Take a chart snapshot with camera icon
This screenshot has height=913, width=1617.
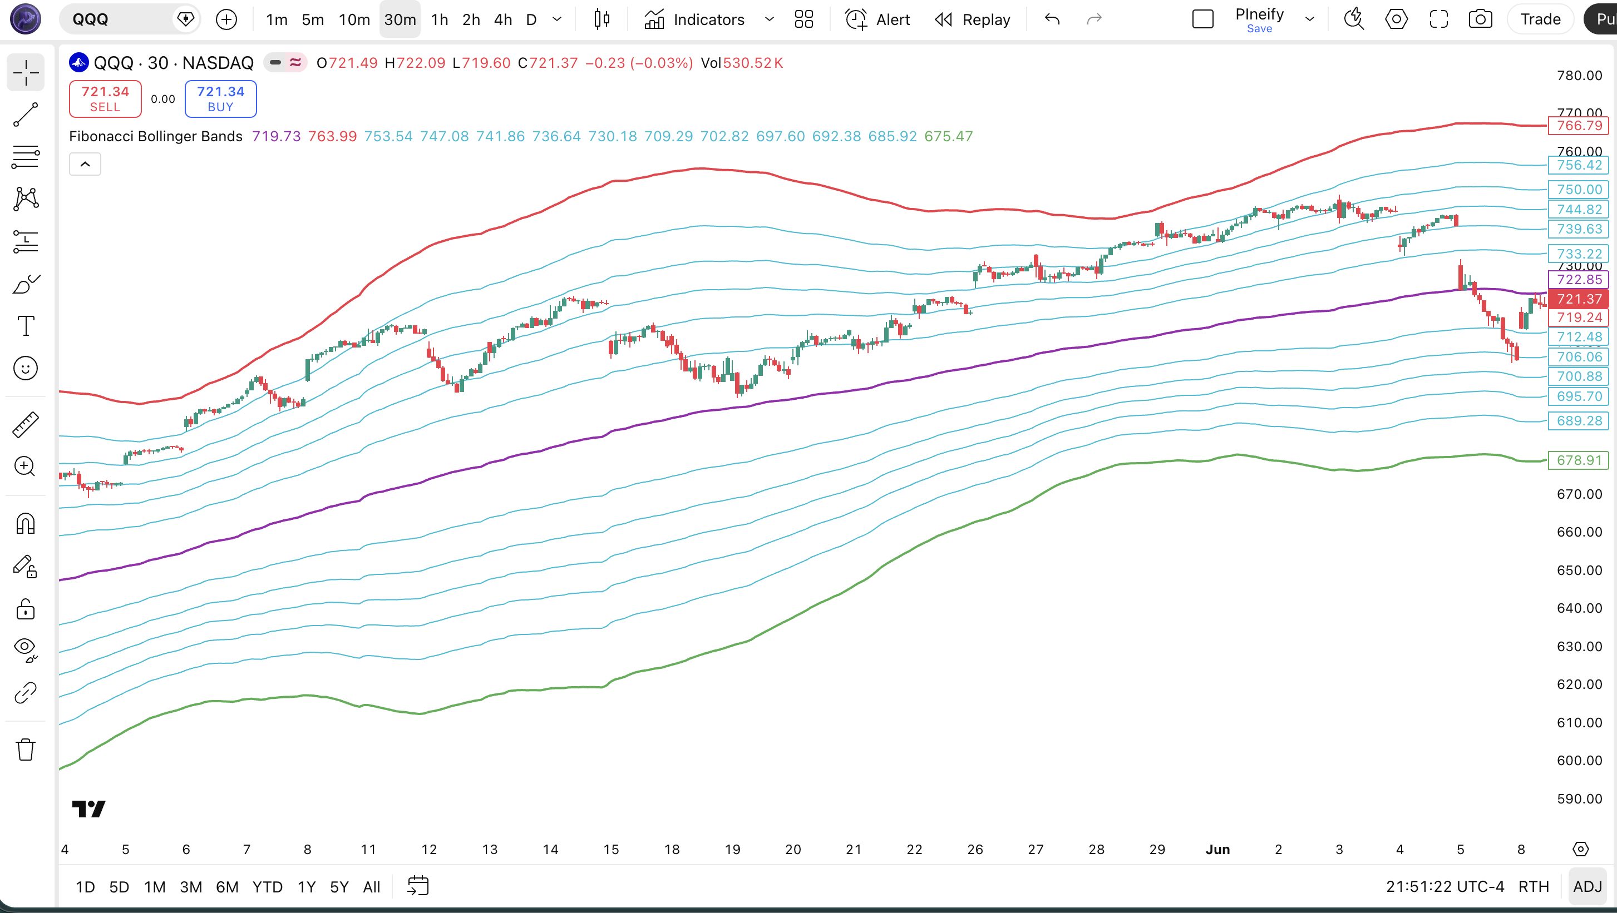pyautogui.click(x=1480, y=19)
